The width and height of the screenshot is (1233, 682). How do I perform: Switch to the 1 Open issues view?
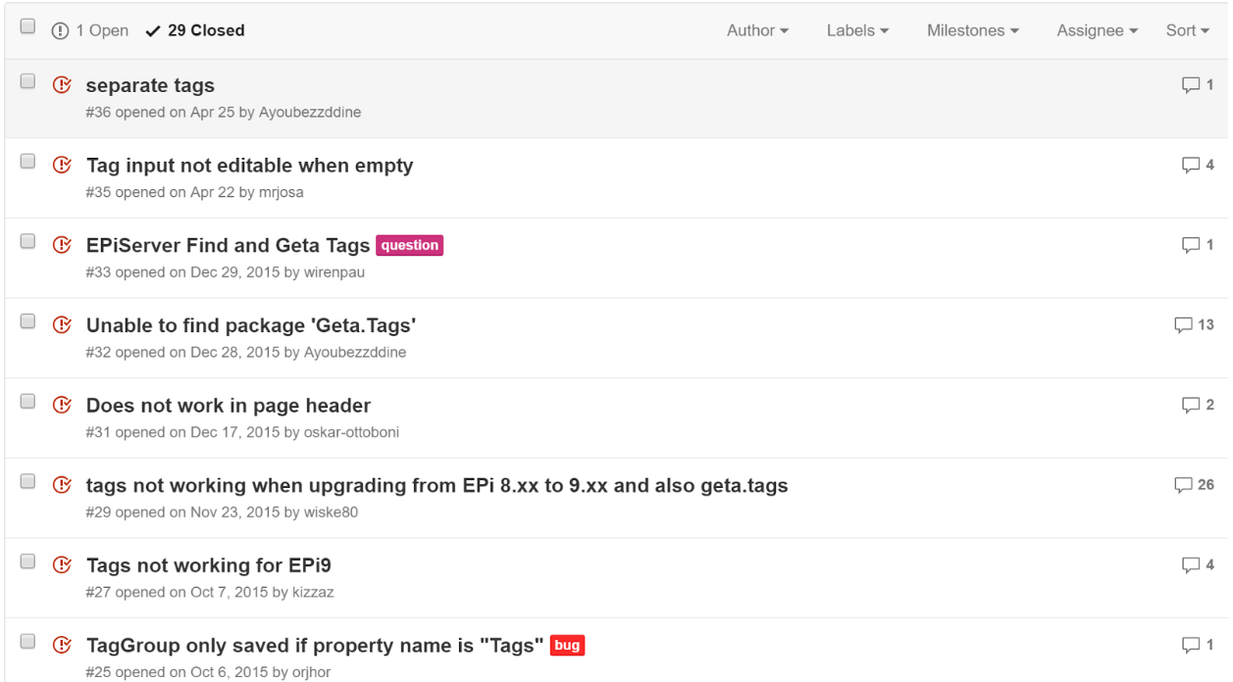coord(90,30)
